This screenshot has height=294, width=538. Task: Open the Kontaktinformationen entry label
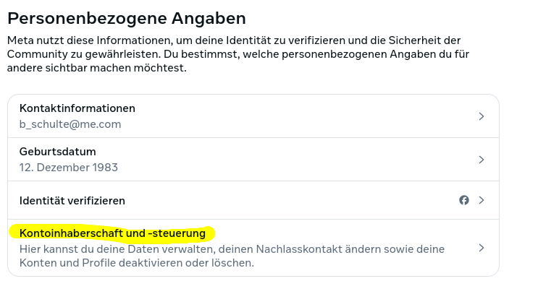pos(77,108)
